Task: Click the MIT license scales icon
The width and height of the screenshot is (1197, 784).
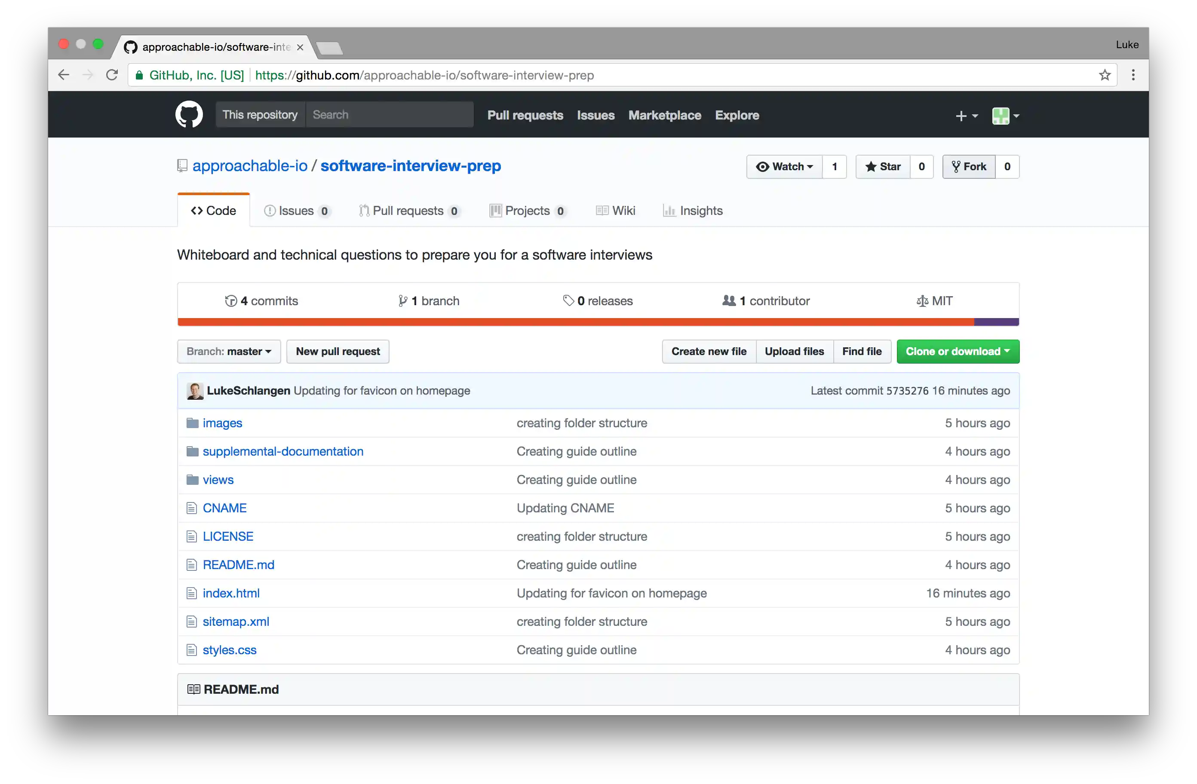Action: (922, 300)
